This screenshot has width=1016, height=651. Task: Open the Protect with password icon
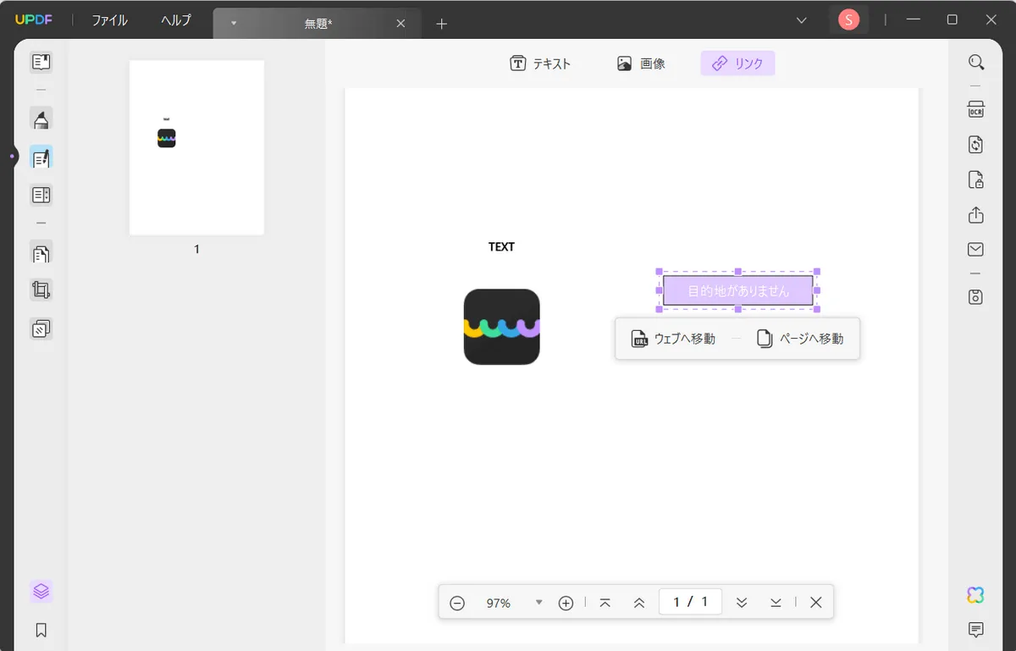tap(976, 179)
